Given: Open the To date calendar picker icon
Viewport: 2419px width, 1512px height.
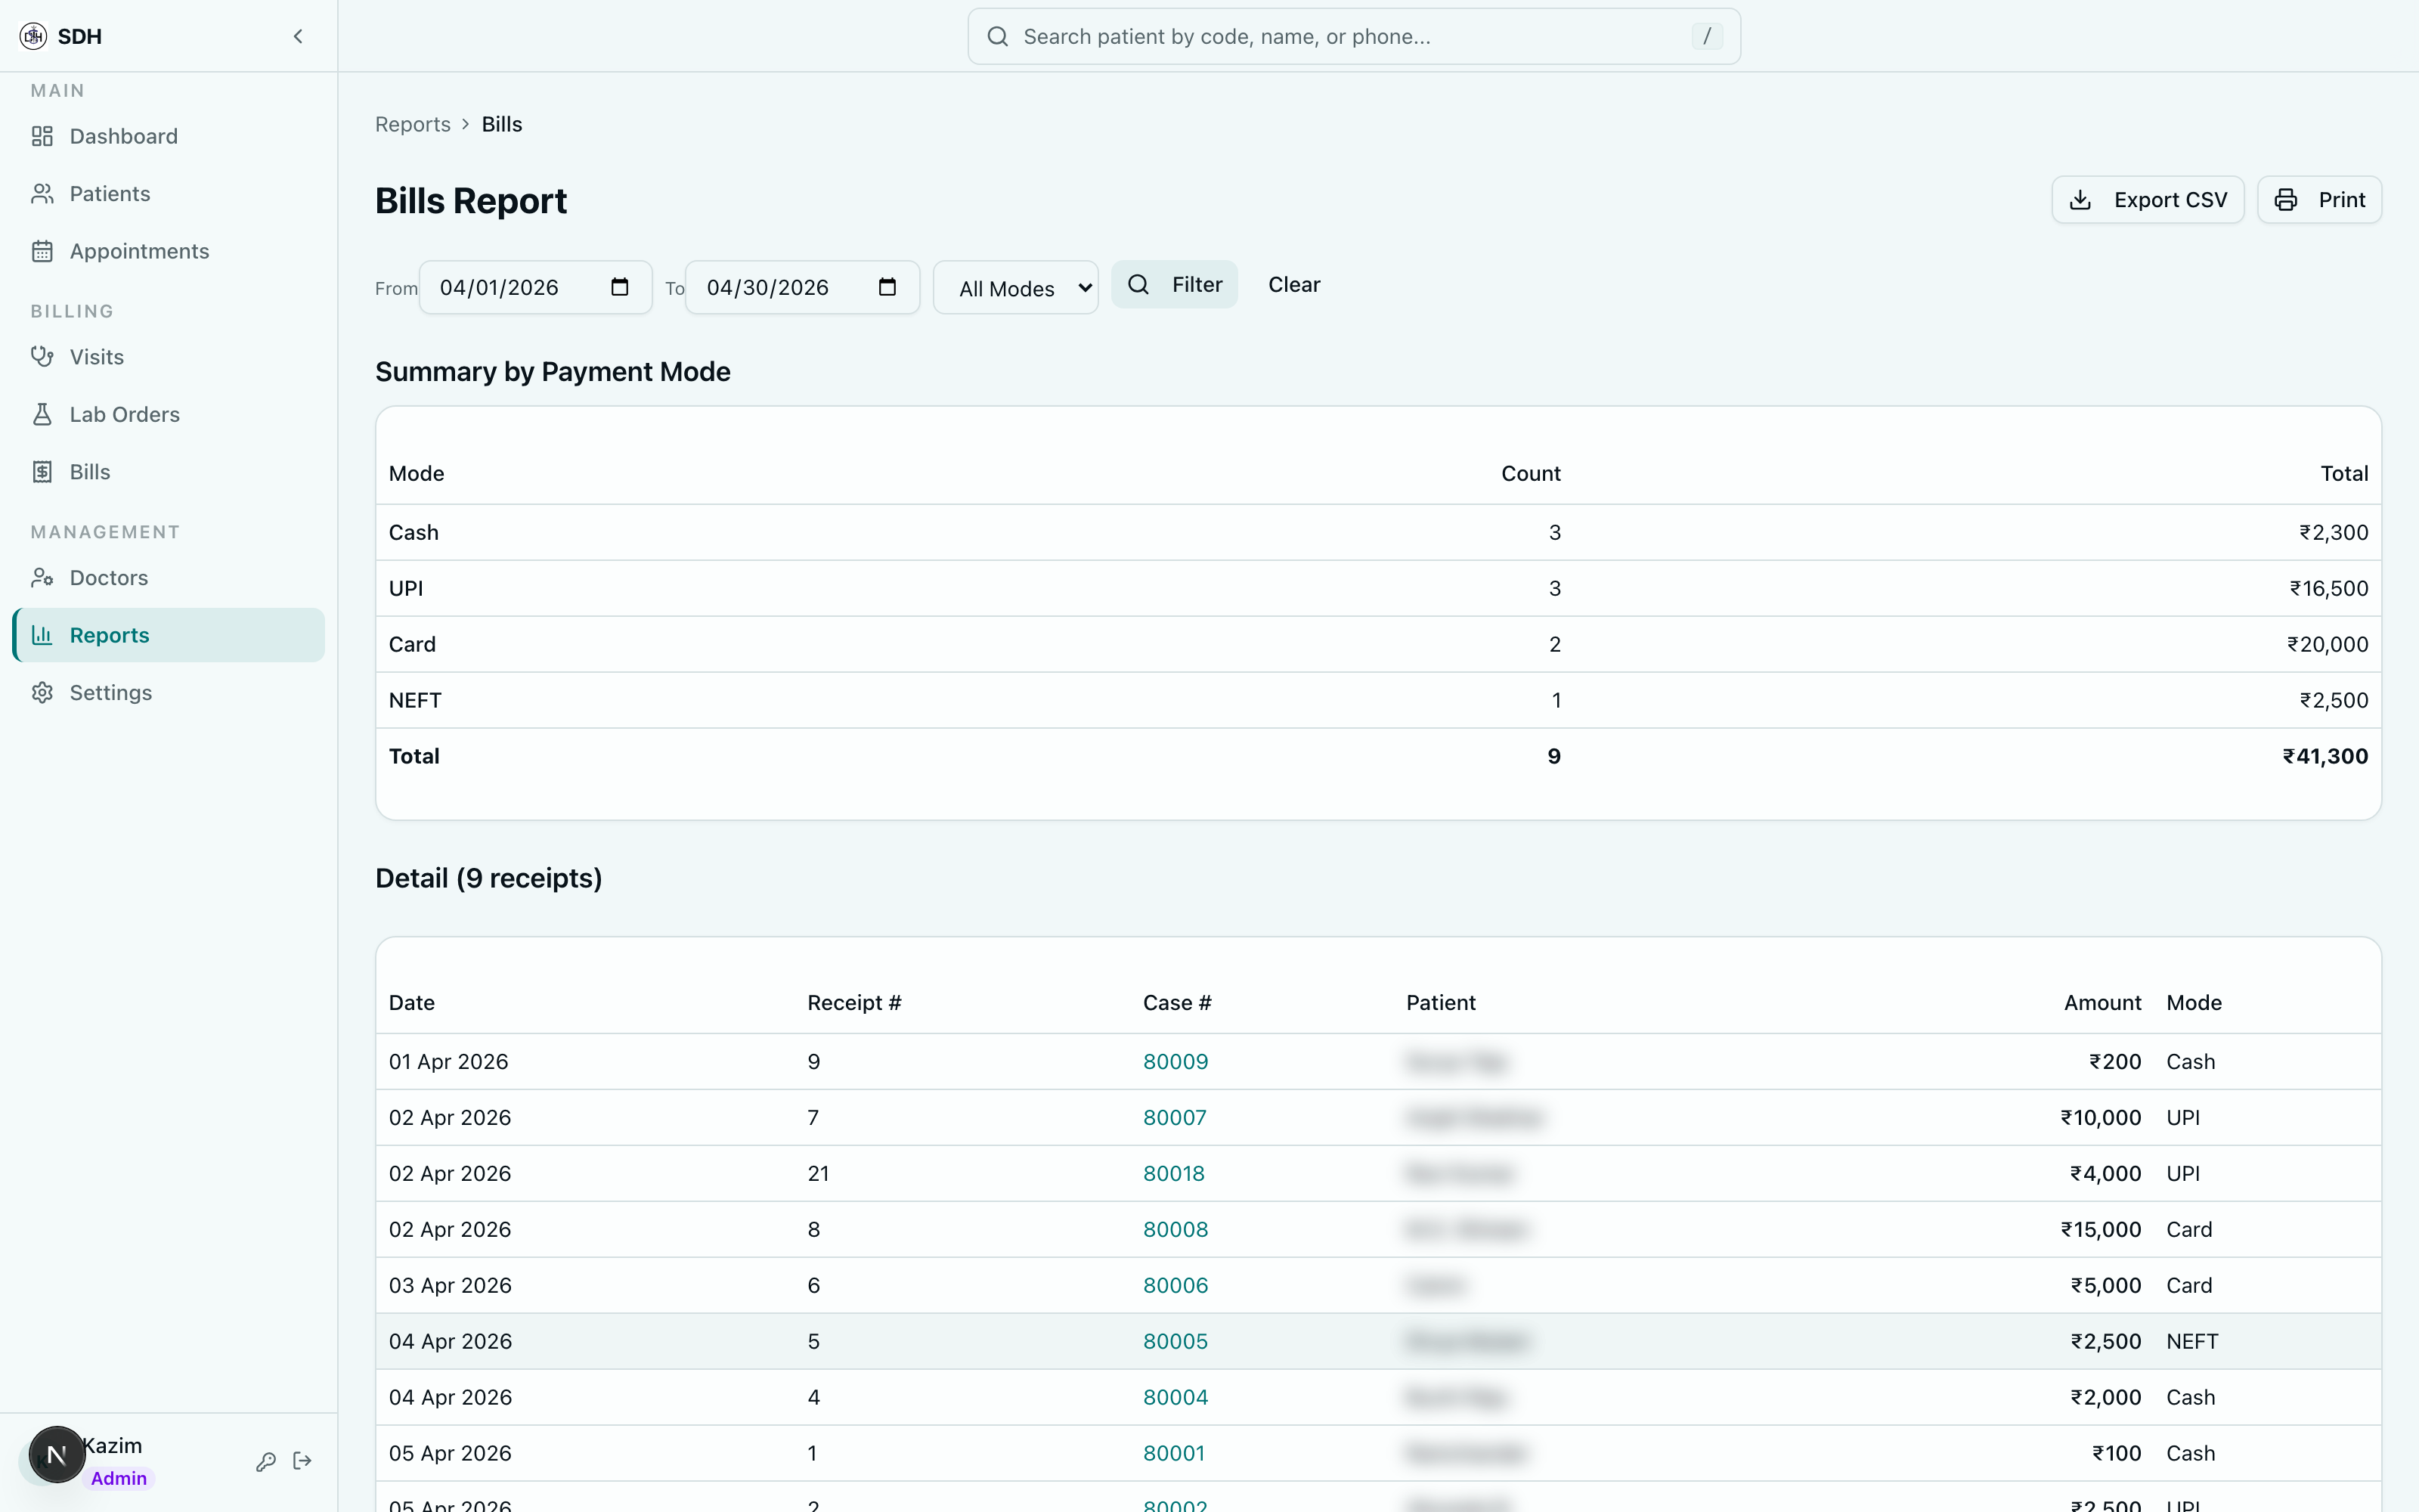Looking at the screenshot, I should [x=887, y=287].
